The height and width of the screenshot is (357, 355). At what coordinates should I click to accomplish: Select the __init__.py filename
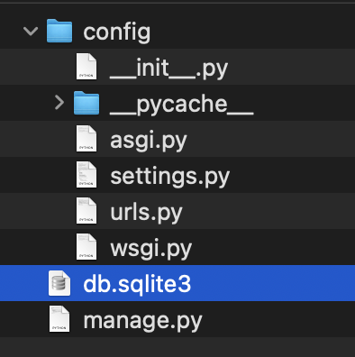(x=168, y=69)
